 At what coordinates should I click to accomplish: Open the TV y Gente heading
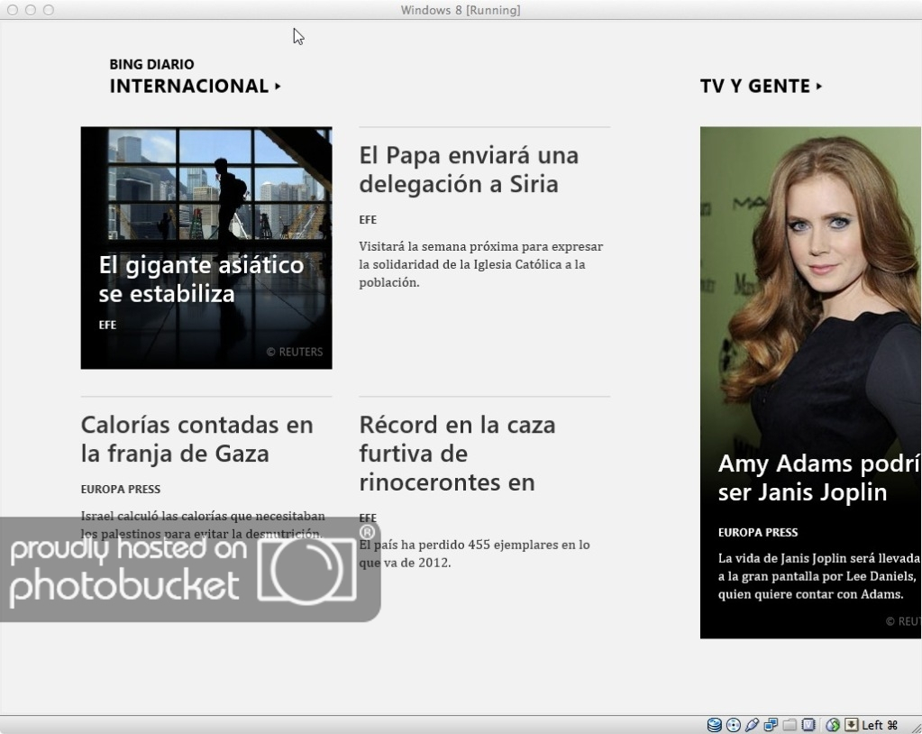[x=755, y=87]
